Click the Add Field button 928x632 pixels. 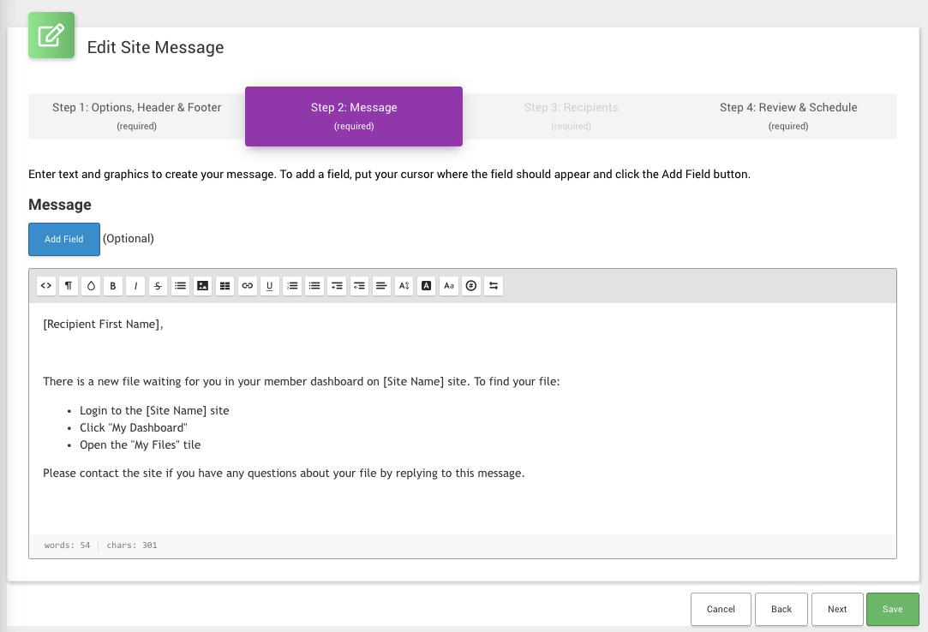64,239
